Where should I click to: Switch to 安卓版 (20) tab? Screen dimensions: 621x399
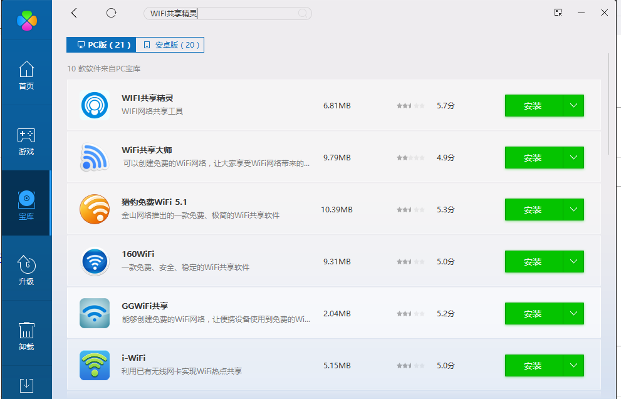click(x=170, y=44)
